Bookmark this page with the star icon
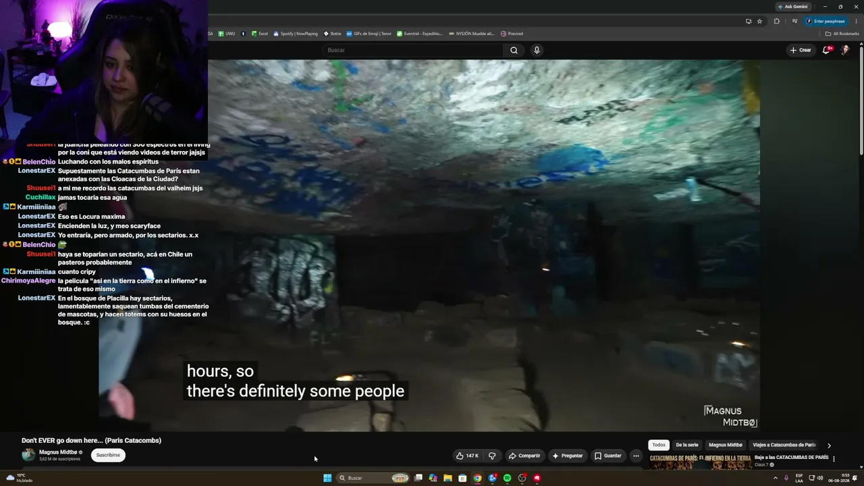Screen dimensions: 864x486 point(759,21)
